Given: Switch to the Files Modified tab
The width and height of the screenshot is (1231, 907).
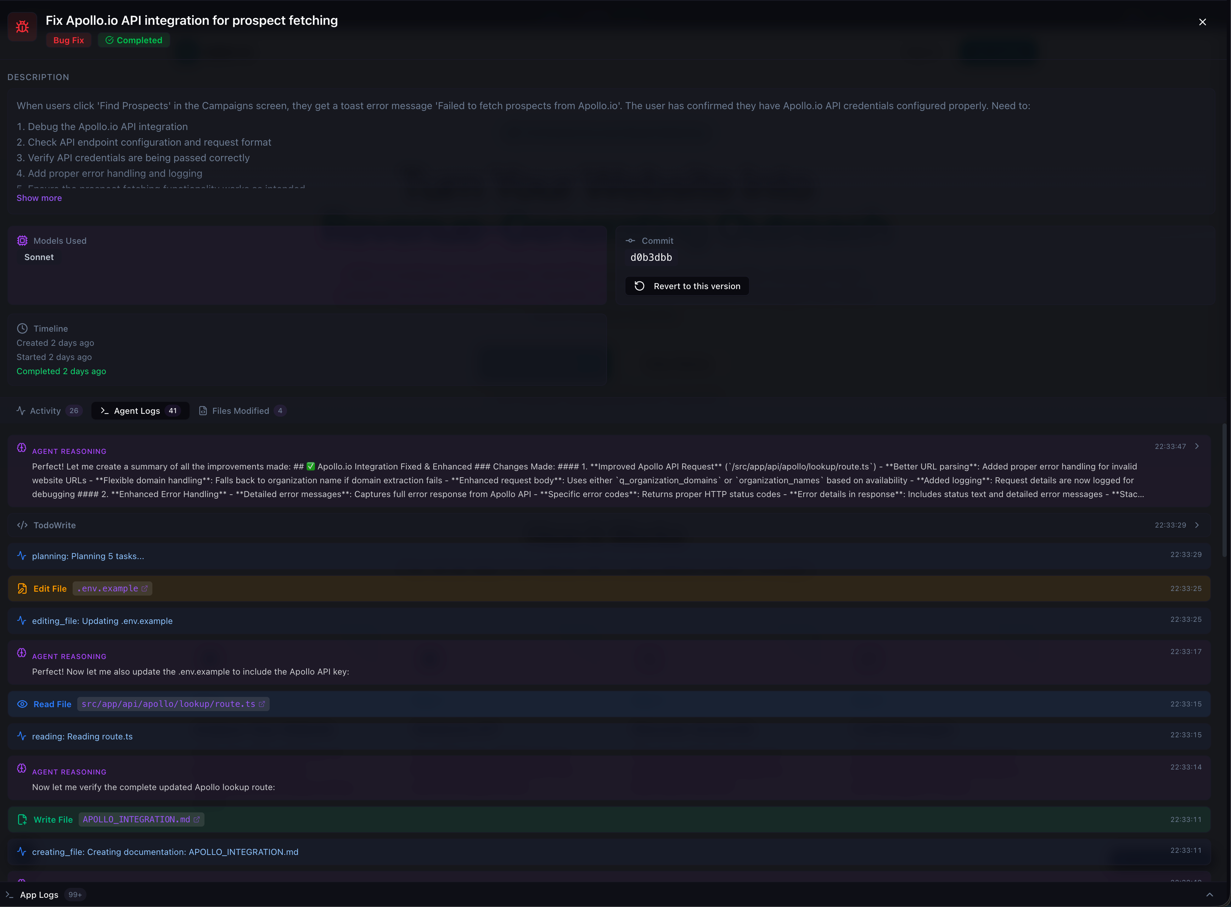Looking at the screenshot, I should (242, 411).
